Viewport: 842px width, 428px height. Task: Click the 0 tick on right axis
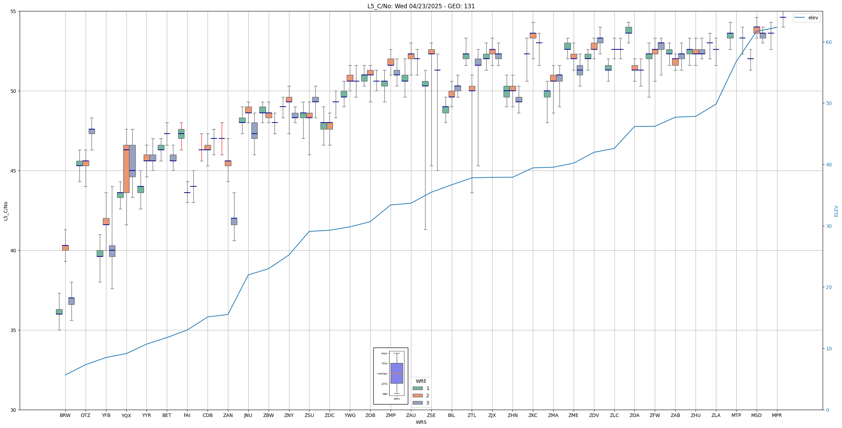click(x=827, y=410)
